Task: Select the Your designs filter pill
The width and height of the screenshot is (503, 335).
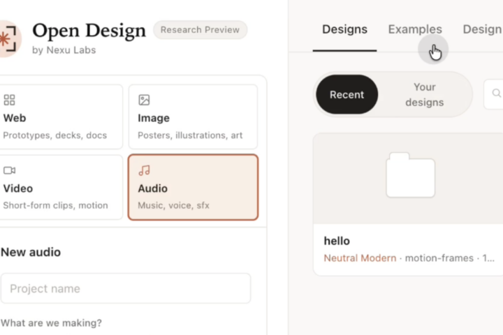Action: [425, 94]
